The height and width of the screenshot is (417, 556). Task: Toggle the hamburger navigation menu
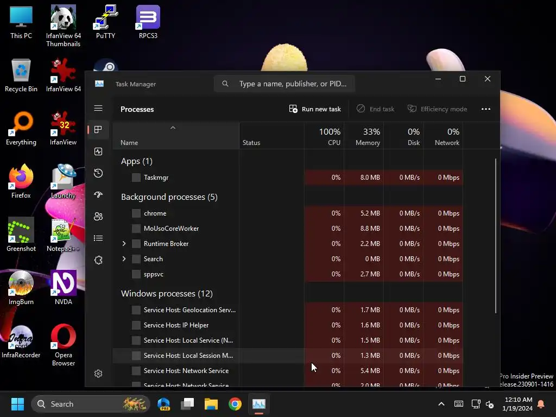point(98,108)
